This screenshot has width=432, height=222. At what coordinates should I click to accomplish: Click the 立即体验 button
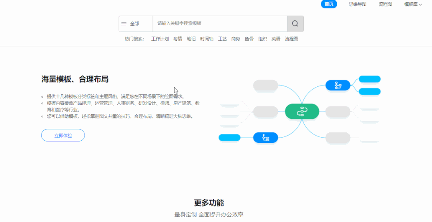tap(63, 135)
